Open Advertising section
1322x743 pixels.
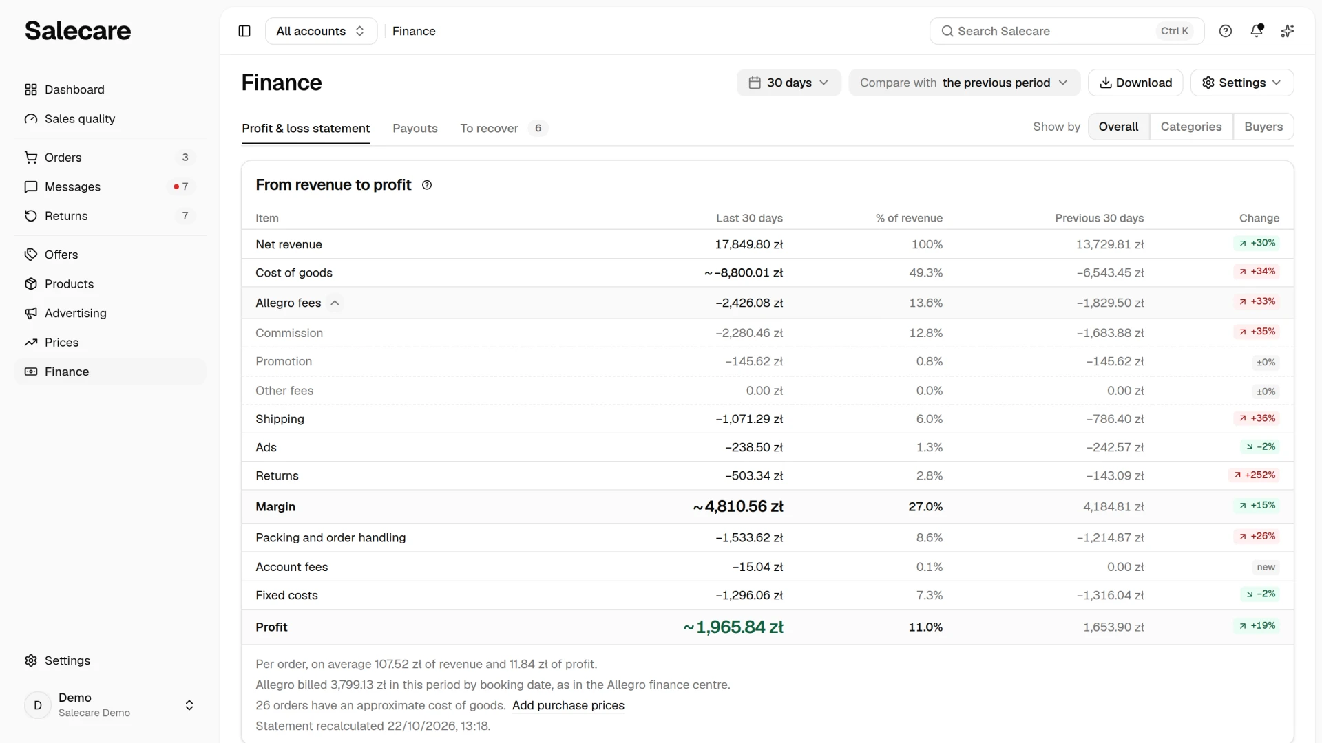pos(110,313)
